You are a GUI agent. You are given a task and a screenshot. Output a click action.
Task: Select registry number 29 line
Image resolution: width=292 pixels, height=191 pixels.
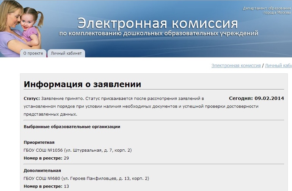[46, 158]
